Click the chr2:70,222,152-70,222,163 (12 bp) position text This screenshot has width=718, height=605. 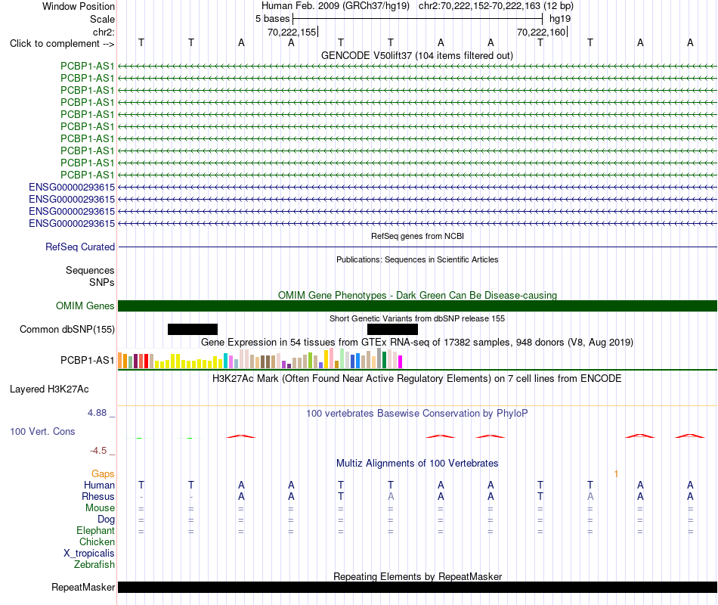tap(496, 6)
